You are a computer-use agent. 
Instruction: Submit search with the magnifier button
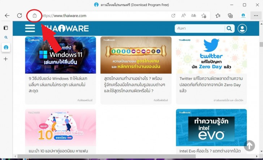[x=229, y=28]
